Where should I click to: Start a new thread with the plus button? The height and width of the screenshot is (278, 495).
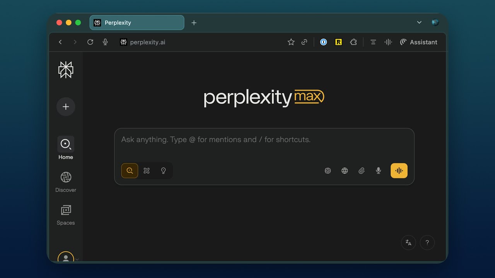66,107
